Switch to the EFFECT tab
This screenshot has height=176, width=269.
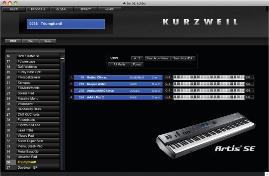click(85, 9)
